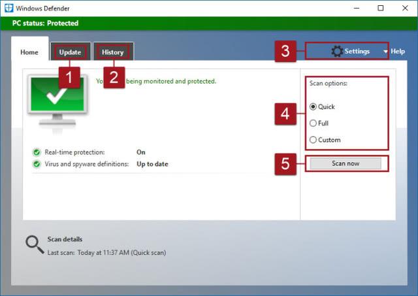The width and height of the screenshot is (418, 296).
Task: Expand the Help dropdown arrow
Action: 385,52
